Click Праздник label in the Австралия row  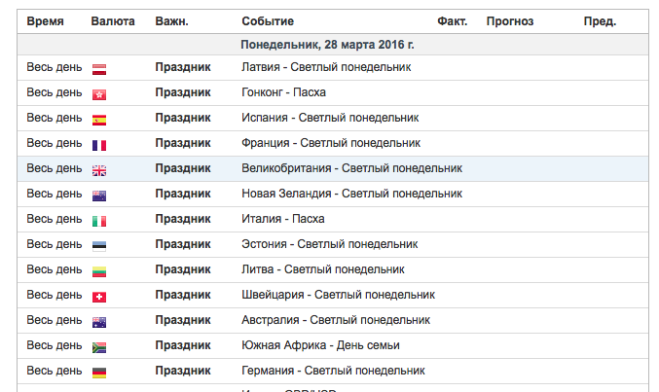(x=183, y=320)
